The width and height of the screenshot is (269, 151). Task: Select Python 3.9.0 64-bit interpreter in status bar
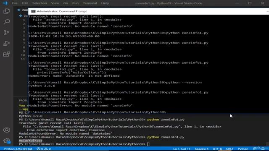click(x=18, y=149)
